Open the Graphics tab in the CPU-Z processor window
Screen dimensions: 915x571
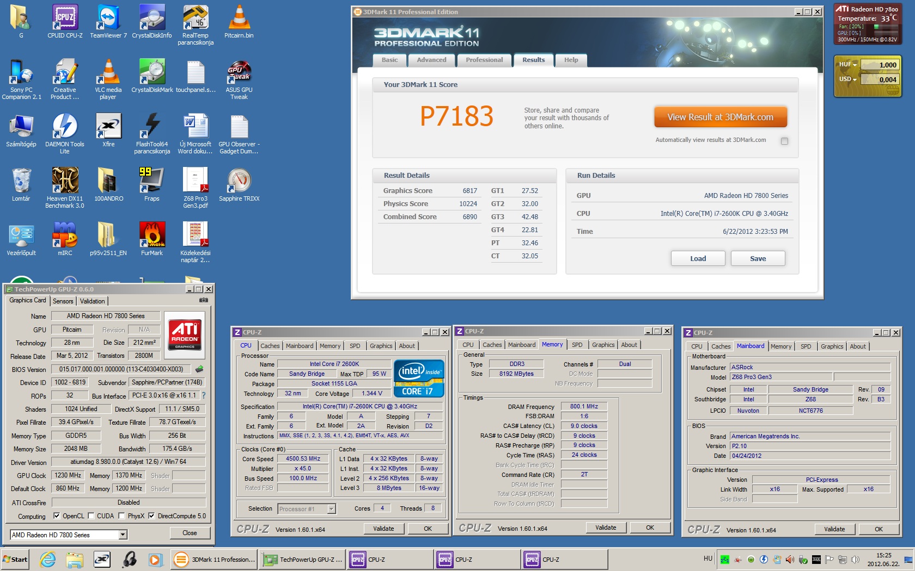[x=381, y=346]
